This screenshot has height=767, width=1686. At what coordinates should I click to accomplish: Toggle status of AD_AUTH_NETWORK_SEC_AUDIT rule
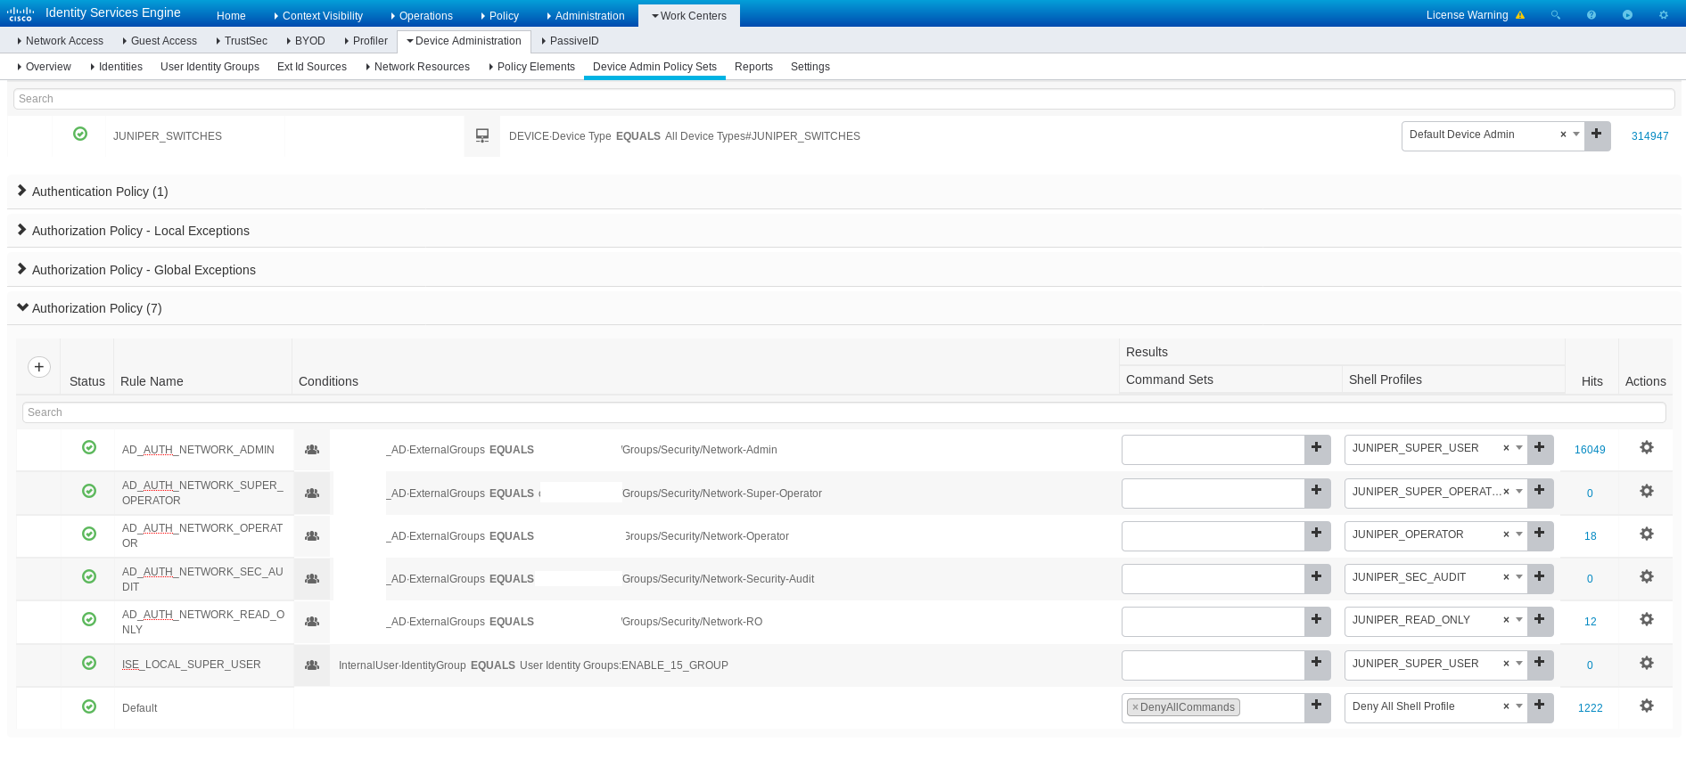coord(89,576)
